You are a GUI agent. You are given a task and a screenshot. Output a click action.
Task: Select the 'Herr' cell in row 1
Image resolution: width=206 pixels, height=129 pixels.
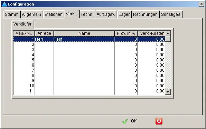point(44,39)
